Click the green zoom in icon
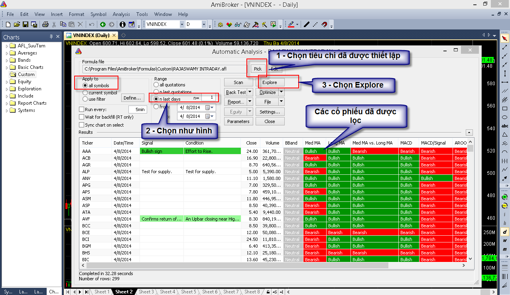The height and width of the screenshot is (295, 510). (505, 197)
